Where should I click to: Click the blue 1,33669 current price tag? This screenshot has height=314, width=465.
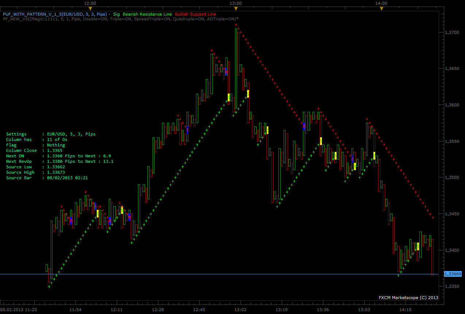pos(453,274)
